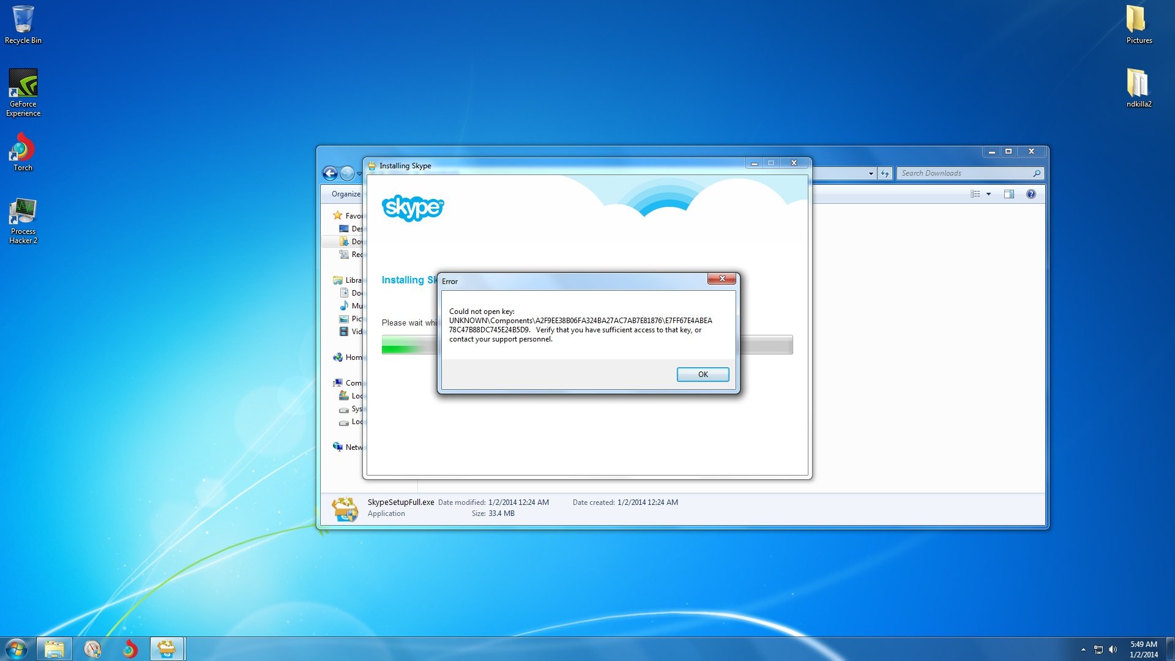Minimize the Downloads Explorer window

pos(992,151)
